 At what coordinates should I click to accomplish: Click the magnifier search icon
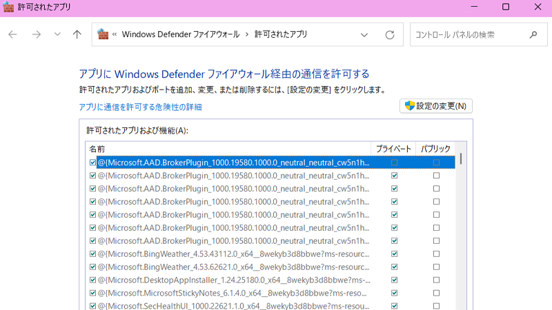point(533,34)
